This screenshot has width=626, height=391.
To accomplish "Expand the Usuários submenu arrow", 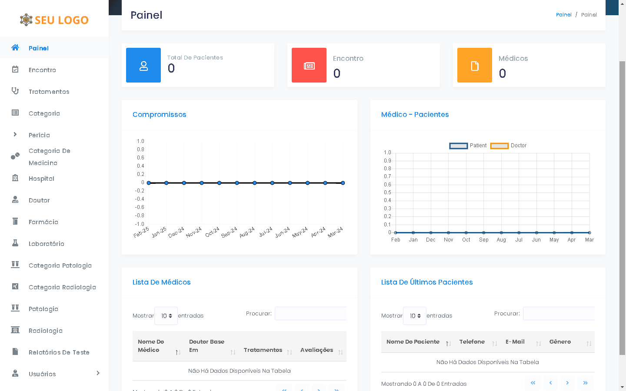I will pyautogui.click(x=98, y=373).
